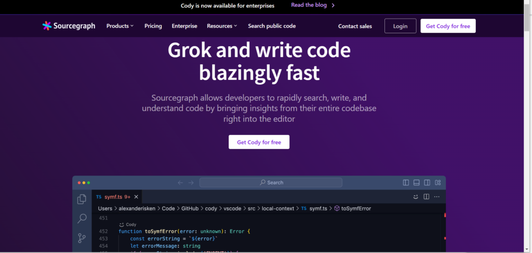Toggle the primary sidebar layout icon

(x=406, y=182)
